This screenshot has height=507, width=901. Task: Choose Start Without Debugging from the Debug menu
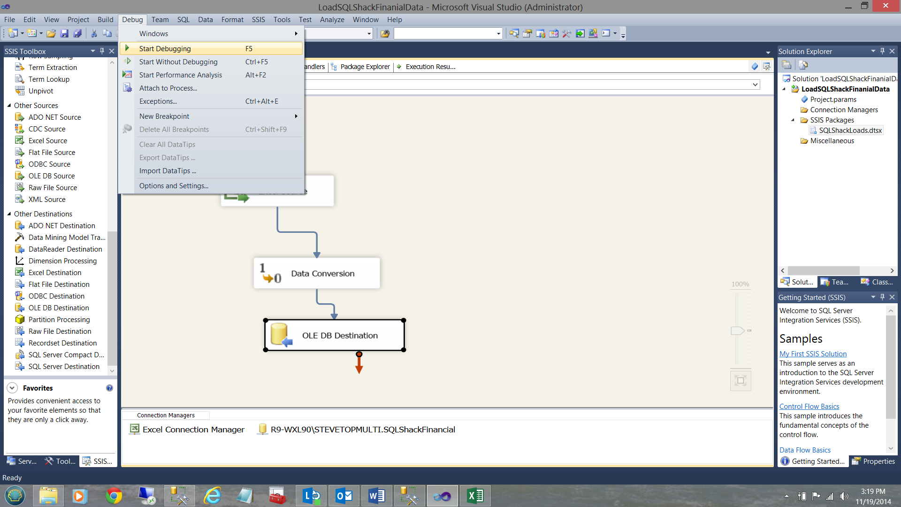(178, 62)
